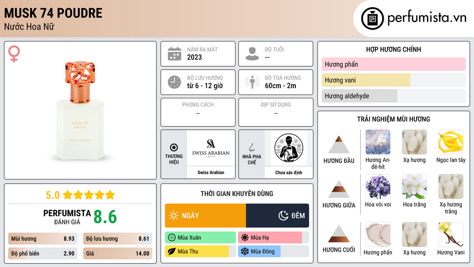Select the Hương An-đê-hít note image

tap(378, 142)
